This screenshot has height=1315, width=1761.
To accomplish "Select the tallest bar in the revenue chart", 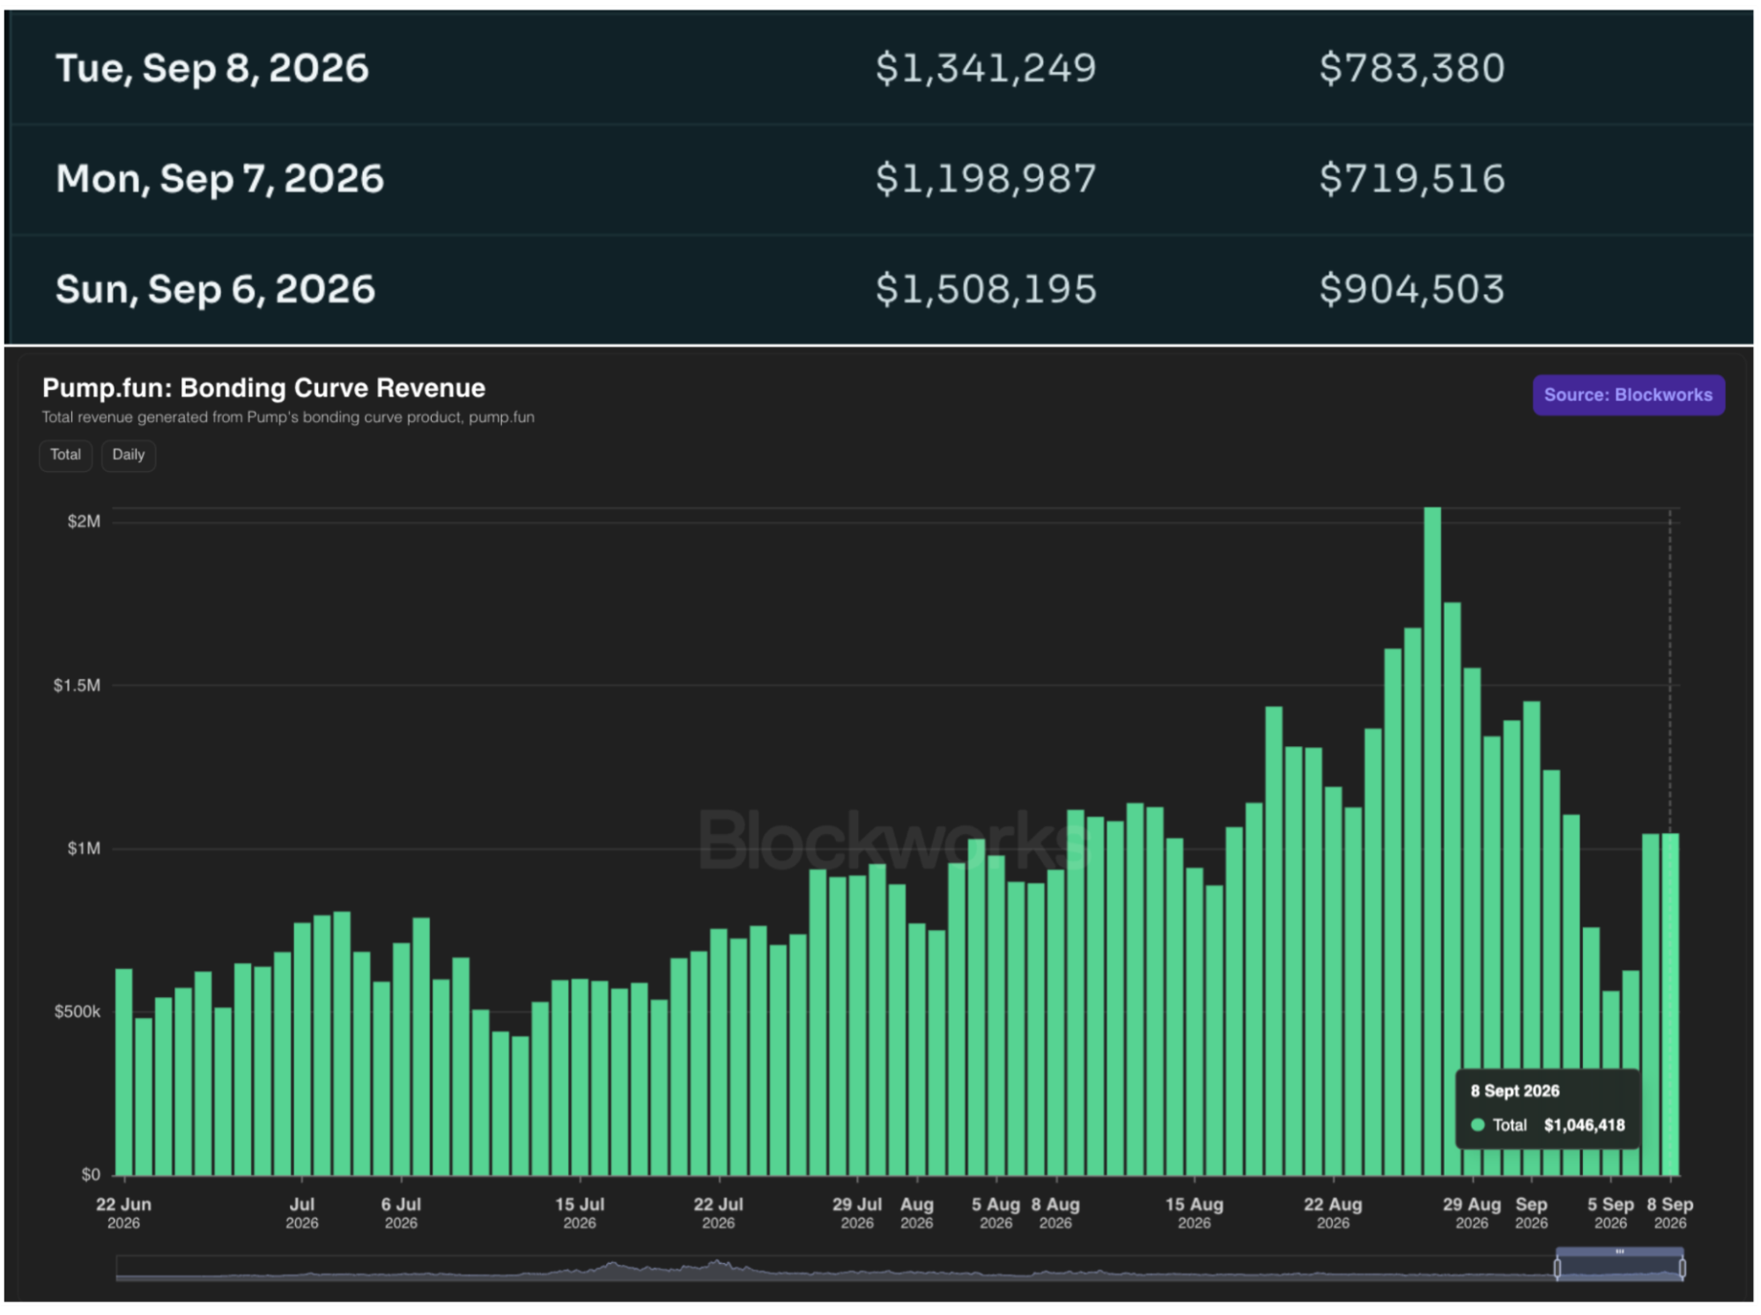I will pos(1432,841).
